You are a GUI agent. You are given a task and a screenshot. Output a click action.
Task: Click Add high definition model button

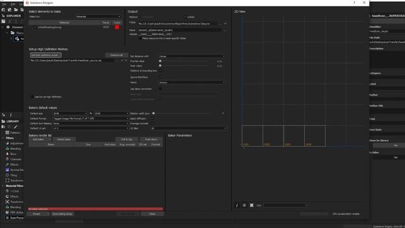[x=46, y=55]
